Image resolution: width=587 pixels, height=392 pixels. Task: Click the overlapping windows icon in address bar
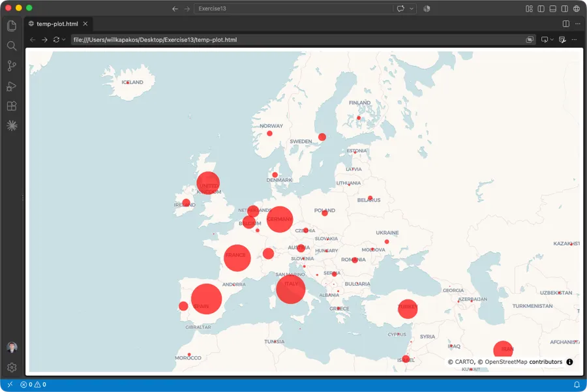point(530,40)
